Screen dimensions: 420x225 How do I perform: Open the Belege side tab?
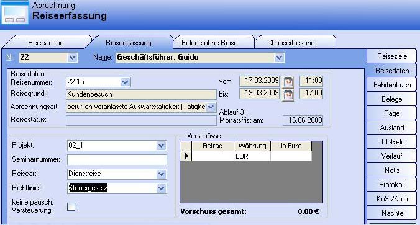pyautogui.click(x=392, y=99)
